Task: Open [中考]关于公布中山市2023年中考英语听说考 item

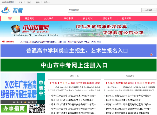Action: coord(73,109)
